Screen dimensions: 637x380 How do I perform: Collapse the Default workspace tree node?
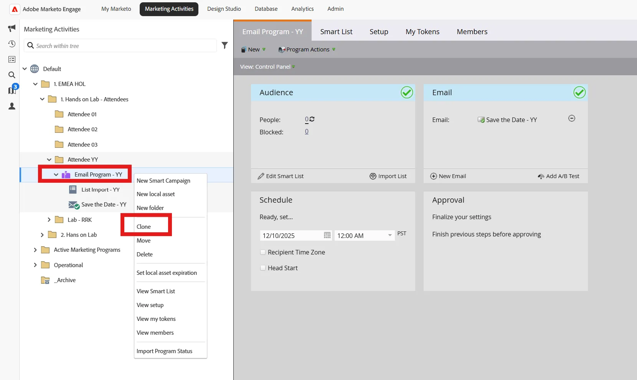click(x=25, y=69)
